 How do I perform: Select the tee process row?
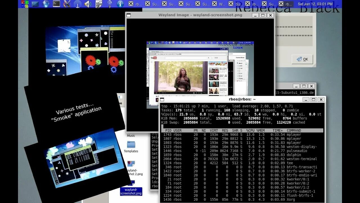[x=242, y=163]
